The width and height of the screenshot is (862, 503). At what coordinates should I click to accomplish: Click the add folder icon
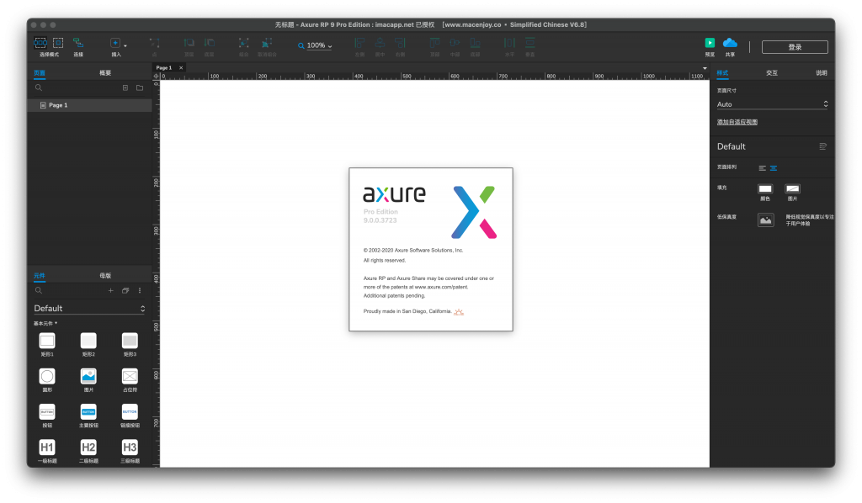point(140,87)
